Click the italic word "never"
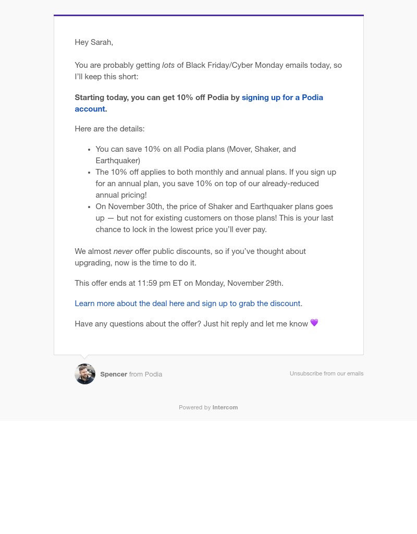The image size is (417, 534). click(123, 251)
